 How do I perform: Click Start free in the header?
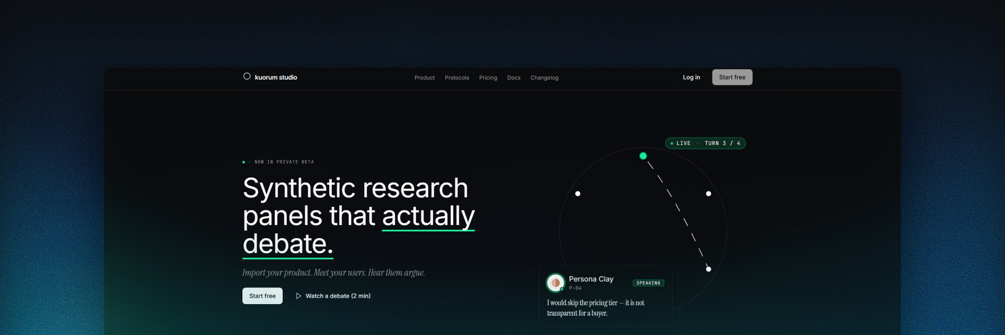pos(732,77)
